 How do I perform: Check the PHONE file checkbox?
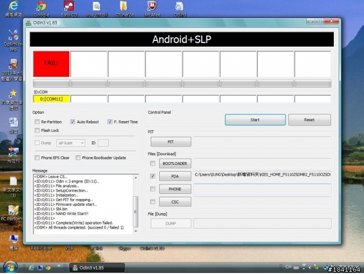[x=152, y=189]
